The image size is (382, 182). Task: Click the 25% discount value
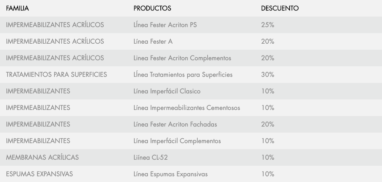(268, 25)
